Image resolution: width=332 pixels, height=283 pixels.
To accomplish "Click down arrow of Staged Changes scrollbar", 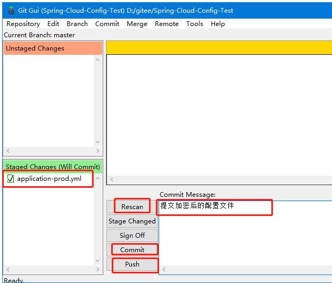I will (x=97, y=260).
